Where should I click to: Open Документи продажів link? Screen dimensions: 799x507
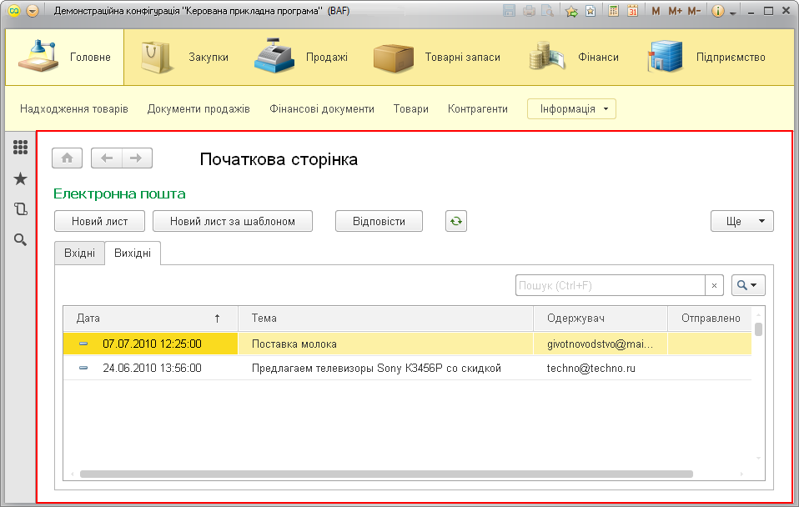click(198, 109)
